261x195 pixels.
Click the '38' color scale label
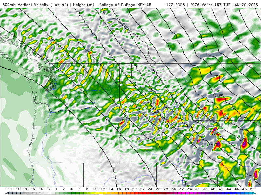[x=205, y=189]
